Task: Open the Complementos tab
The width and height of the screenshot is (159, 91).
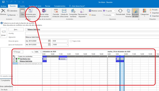Action: [60, 6]
